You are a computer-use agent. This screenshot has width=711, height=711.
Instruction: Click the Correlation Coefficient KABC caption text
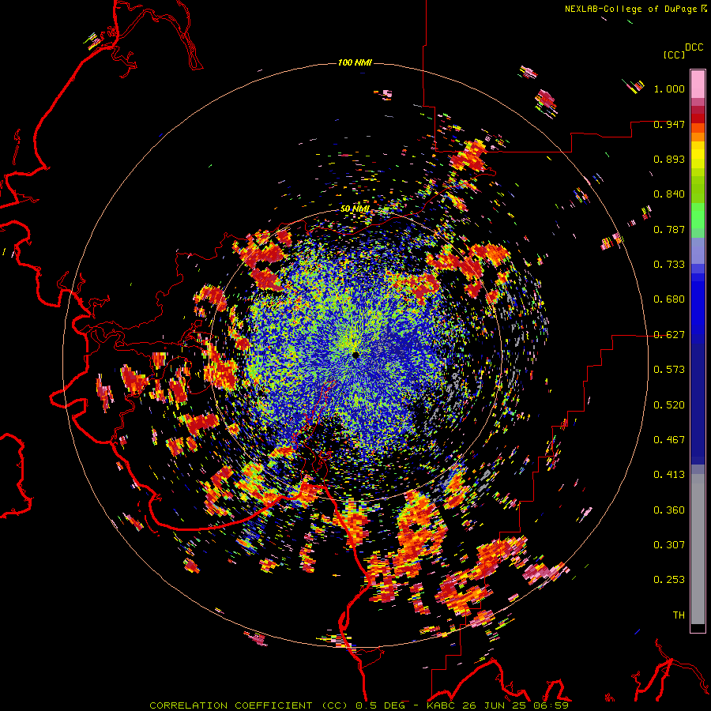359,705
